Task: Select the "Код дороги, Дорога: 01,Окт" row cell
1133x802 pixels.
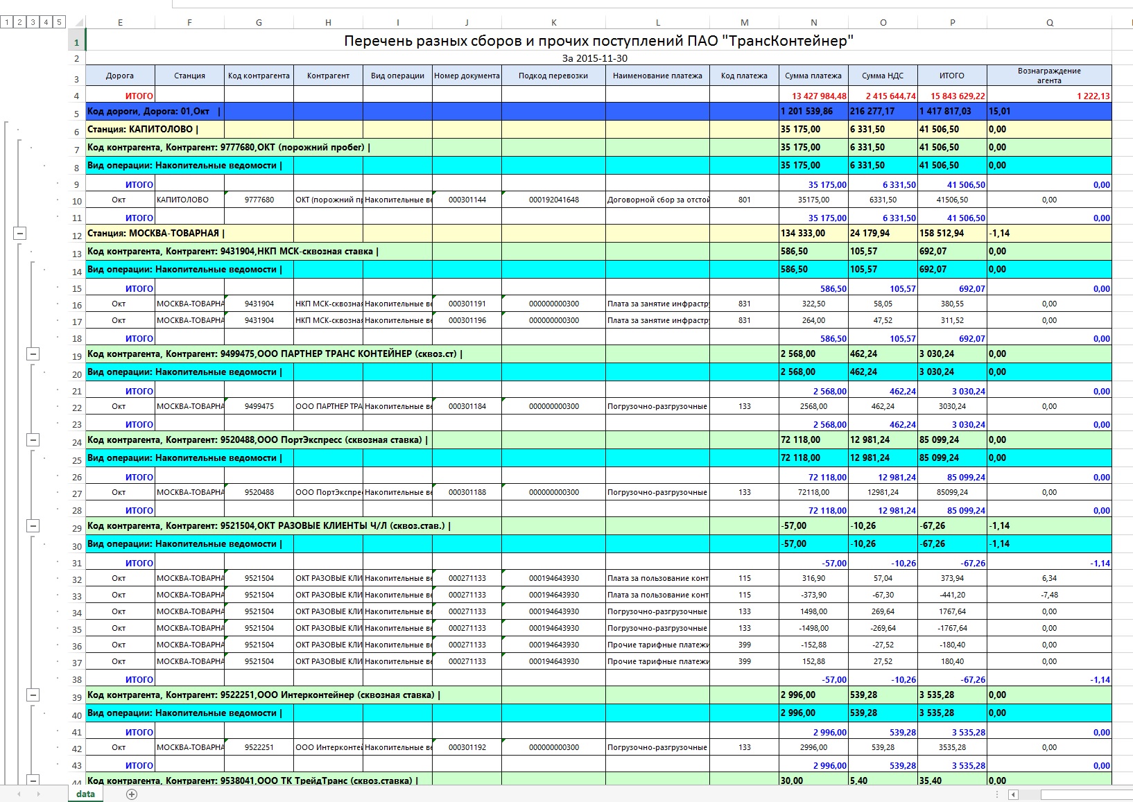Action: point(155,112)
